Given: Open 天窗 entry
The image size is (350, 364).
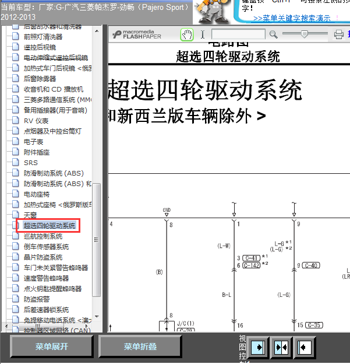Looking at the screenshot, I should pyautogui.click(x=30, y=215).
